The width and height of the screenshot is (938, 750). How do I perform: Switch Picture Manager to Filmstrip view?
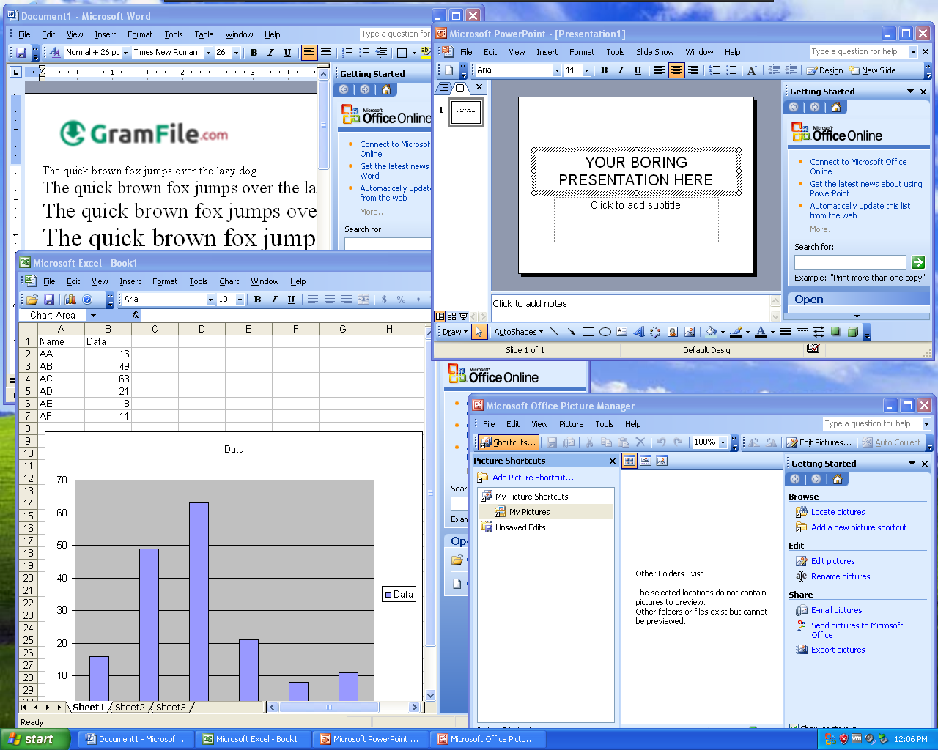coord(646,461)
